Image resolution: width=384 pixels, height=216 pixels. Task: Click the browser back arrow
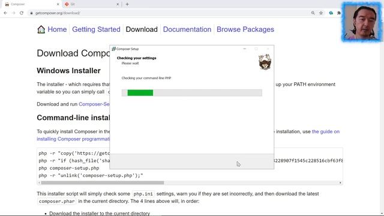point(5,13)
